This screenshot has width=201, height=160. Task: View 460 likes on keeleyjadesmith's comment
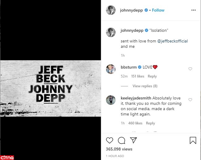pos(135,123)
